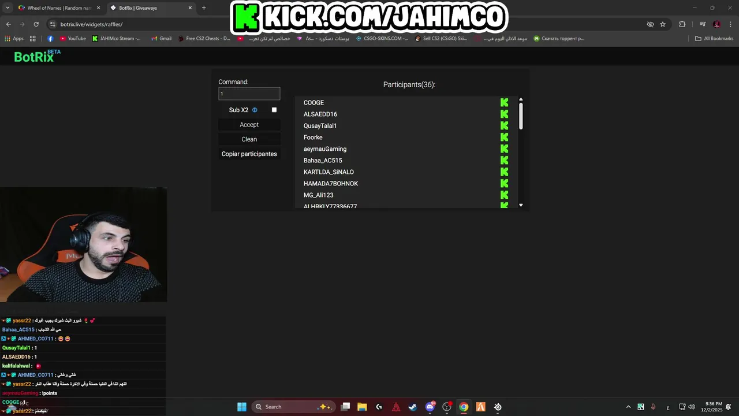Select Foorke in participants list
Viewport: 739px width, 416px height.
coord(313,138)
